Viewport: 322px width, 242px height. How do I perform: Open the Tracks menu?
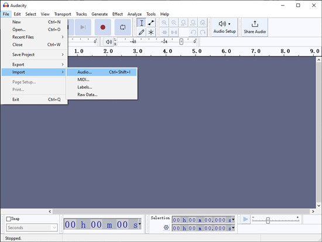coord(81,14)
